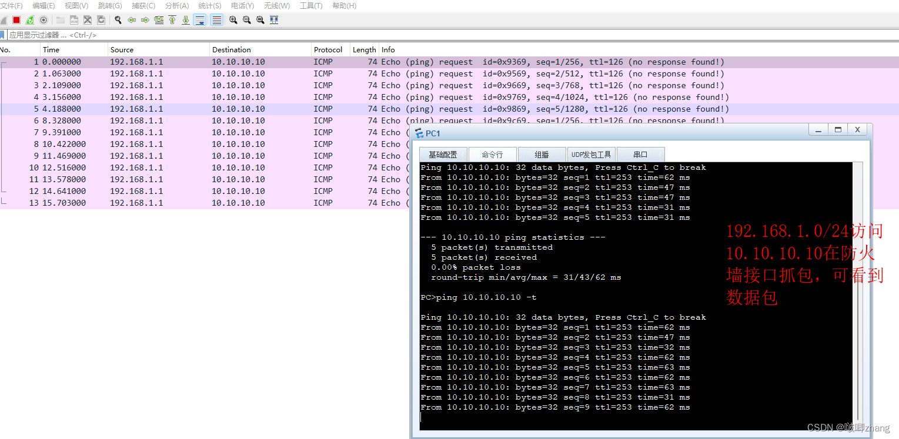
Task: Select packet 5 with id=0x9869
Action: (449, 109)
